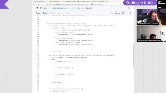Select Igor Mosyagin webcam video
This screenshot has width=166, height=93.
tap(151, 34)
